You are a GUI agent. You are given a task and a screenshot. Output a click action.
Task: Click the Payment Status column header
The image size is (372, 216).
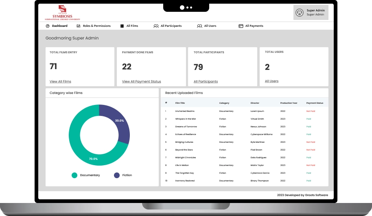point(315,103)
